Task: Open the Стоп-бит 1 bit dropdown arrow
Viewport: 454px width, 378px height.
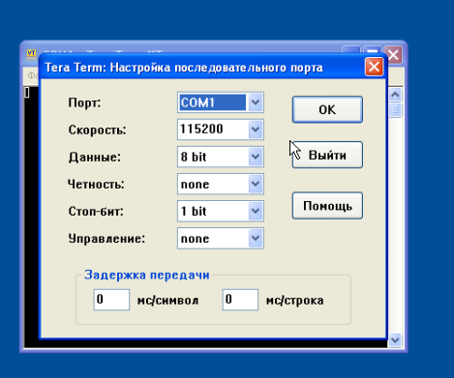Action: pyautogui.click(x=256, y=211)
